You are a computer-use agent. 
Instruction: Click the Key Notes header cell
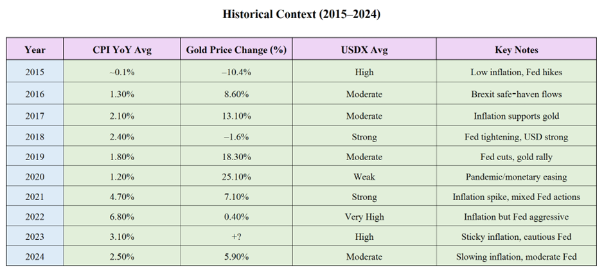[517, 49]
